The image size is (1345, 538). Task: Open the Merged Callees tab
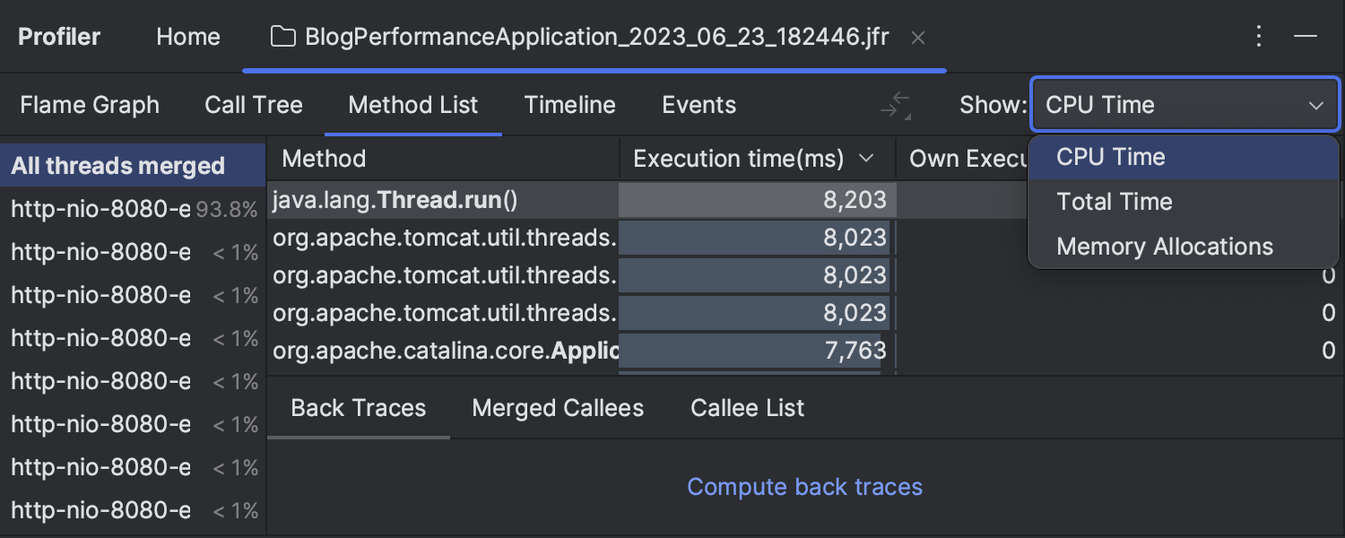(x=558, y=408)
